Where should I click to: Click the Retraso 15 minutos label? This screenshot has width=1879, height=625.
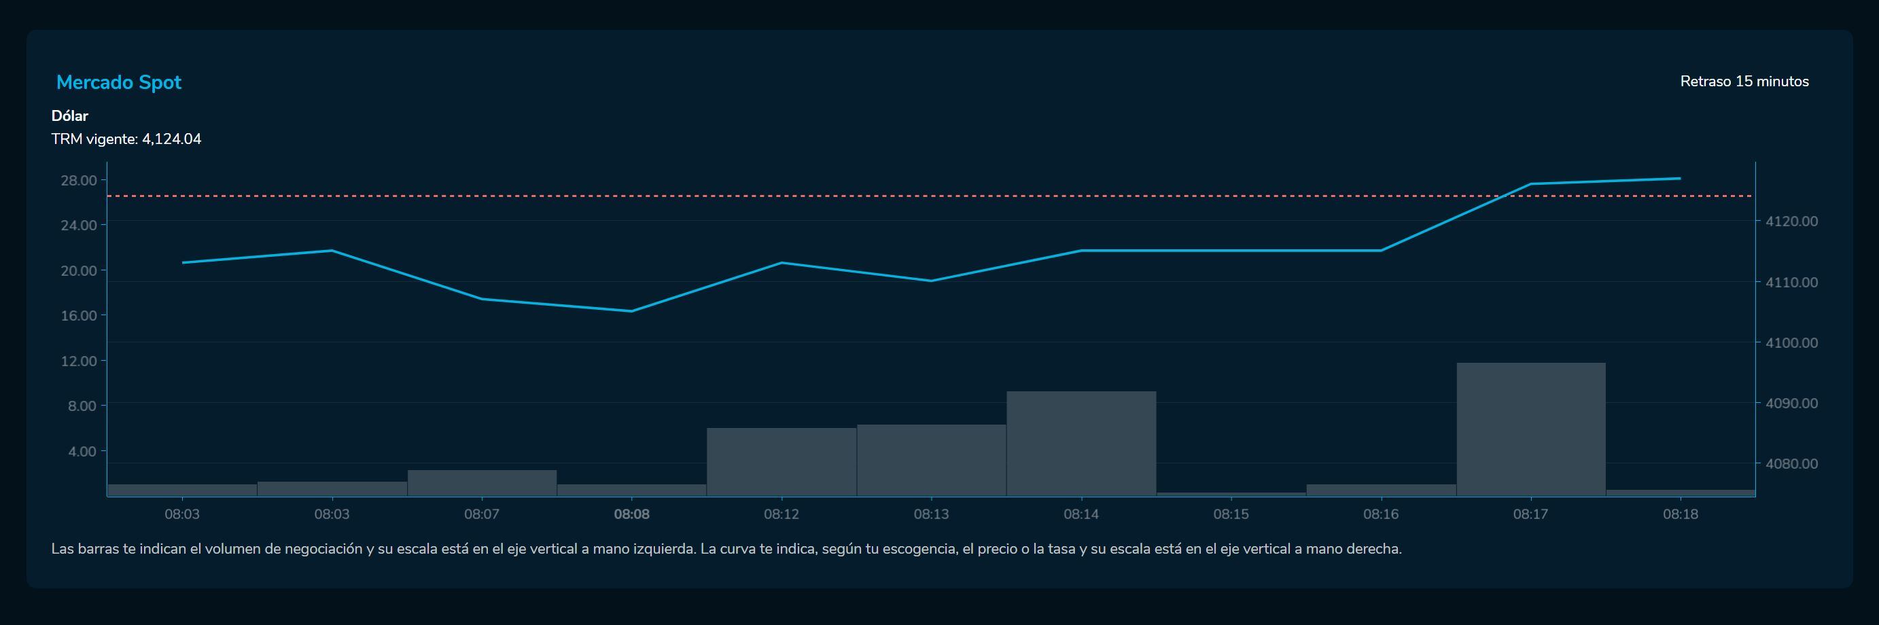pos(1744,82)
